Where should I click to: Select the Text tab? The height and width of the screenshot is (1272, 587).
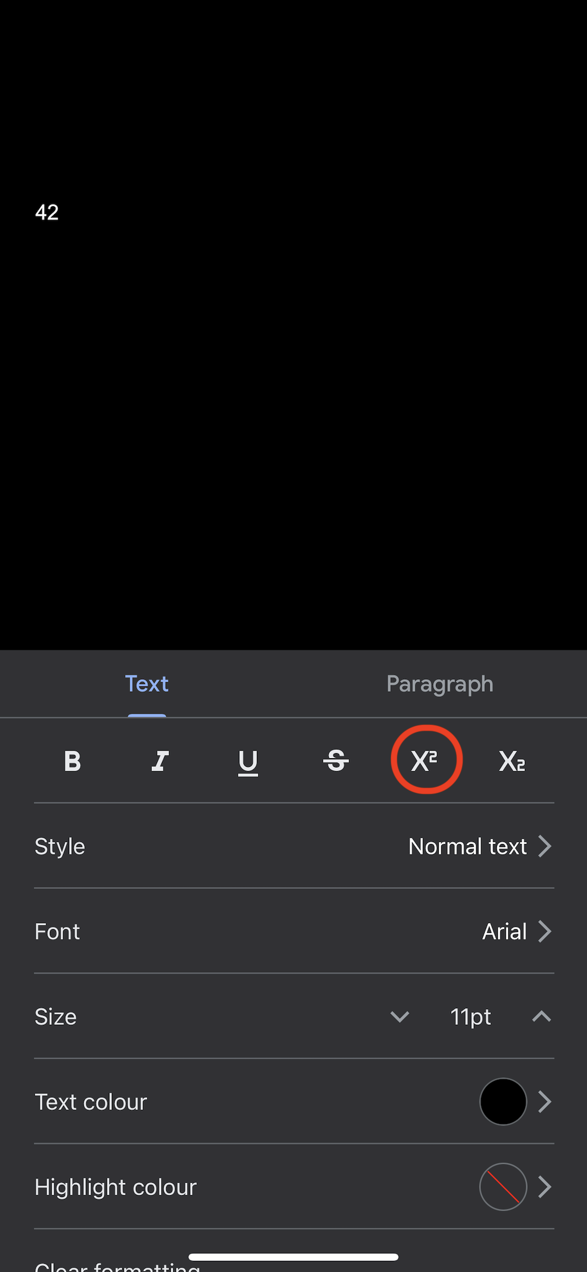pos(147,684)
